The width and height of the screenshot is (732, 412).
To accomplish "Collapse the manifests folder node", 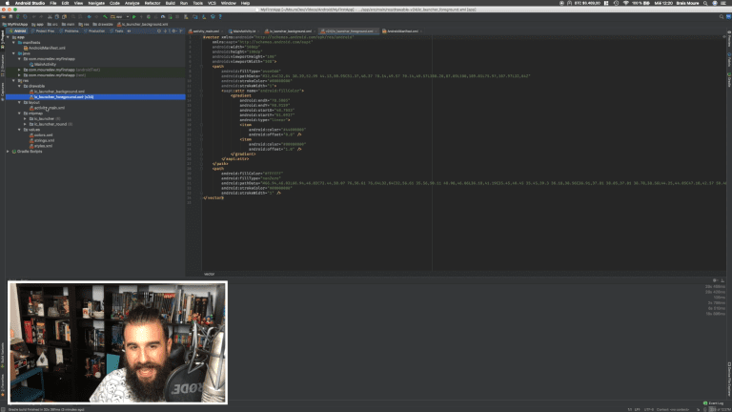I will coord(14,43).
